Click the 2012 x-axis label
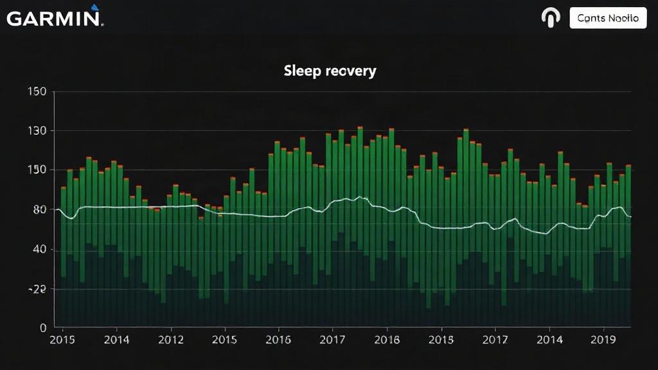Image resolution: width=658 pixels, height=370 pixels. pyautogui.click(x=171, y=339)
